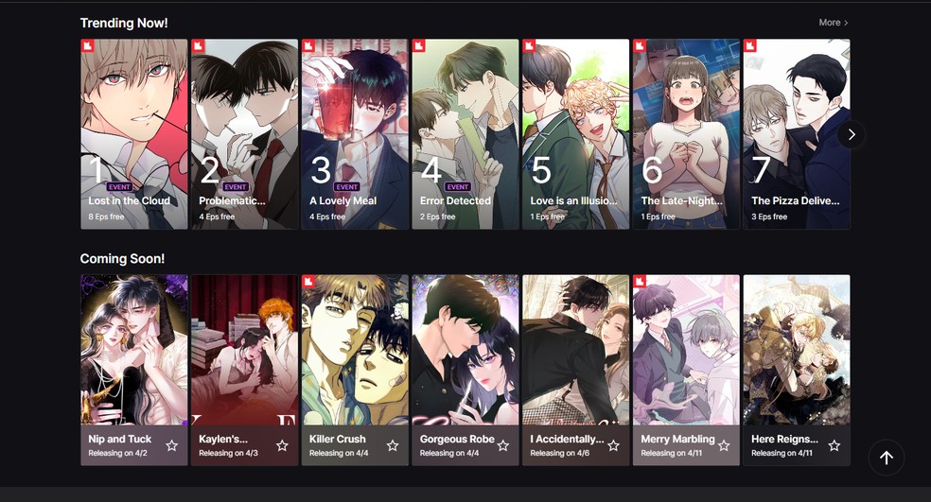Click star icon beside Gorgeous Robe
Screen dimensions: 931x502
503,445
